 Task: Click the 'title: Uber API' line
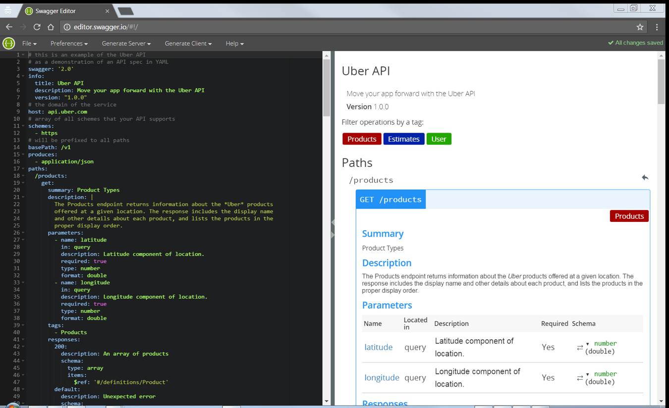[59, 83]
